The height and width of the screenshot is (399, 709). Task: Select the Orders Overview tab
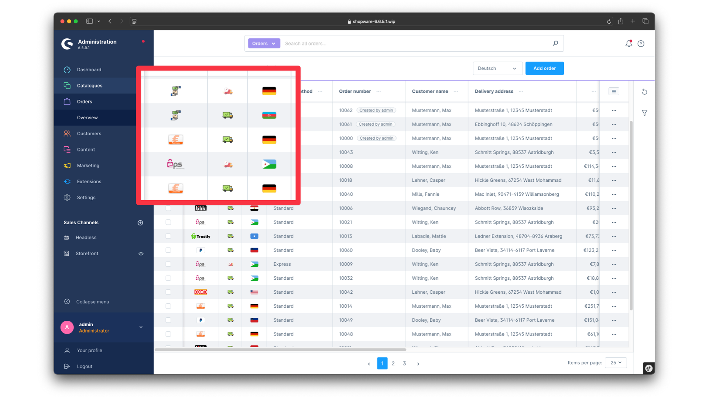tap(87, 117)
